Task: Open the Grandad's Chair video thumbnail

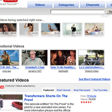Action: 35,57
